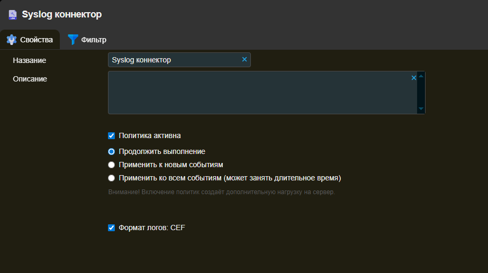
Task: Choose the Применить к новым событиям option
Action: click(112, 165)
